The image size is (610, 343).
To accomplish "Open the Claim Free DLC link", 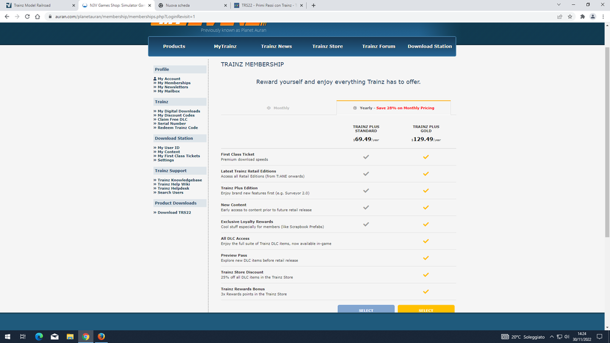I will (x=173, y=120).
